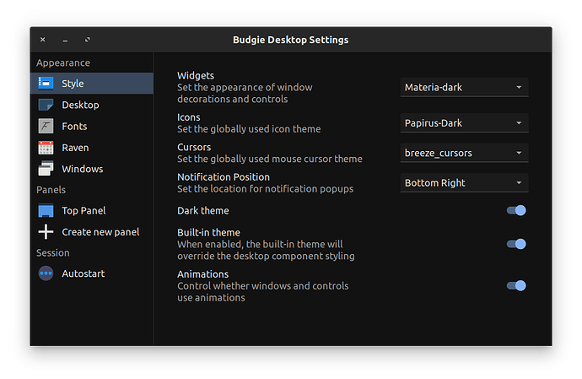Click the Built-in theme label

point(208,232)
